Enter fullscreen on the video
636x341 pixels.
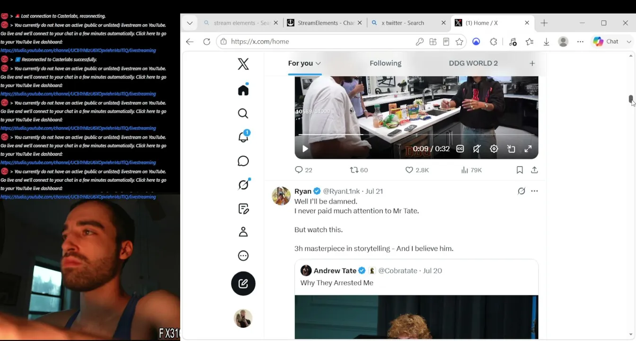tap(528, 149)
